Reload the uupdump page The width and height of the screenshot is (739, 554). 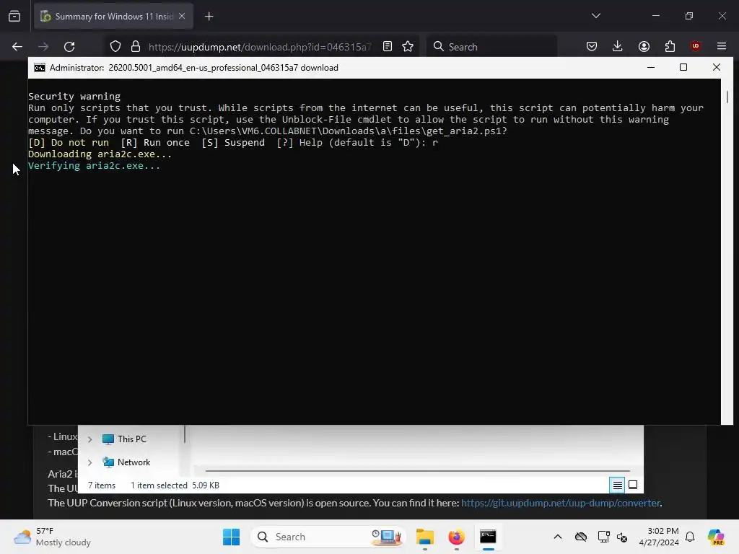point(69,47)
